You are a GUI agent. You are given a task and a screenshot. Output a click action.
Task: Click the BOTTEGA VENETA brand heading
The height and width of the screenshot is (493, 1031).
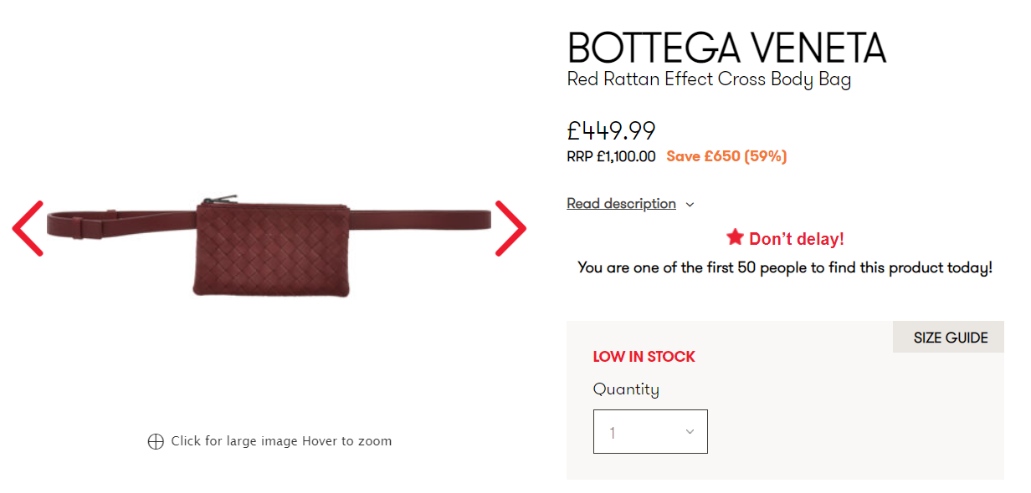[x=726, y=48]
